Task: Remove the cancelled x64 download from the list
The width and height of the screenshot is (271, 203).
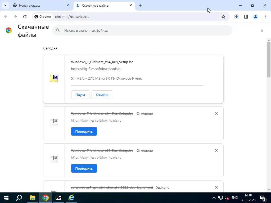Action: [x=216, y=113]
